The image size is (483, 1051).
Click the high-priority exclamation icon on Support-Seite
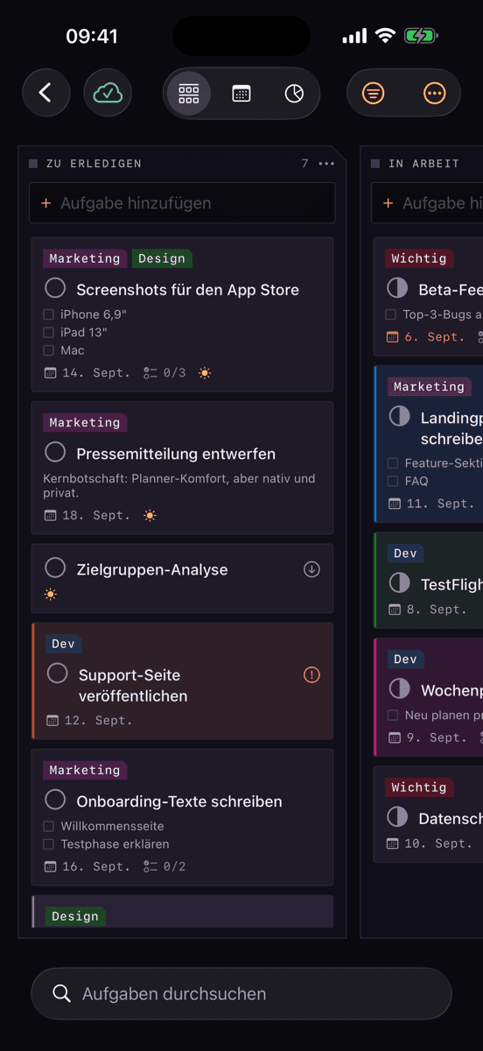(311, 675)
